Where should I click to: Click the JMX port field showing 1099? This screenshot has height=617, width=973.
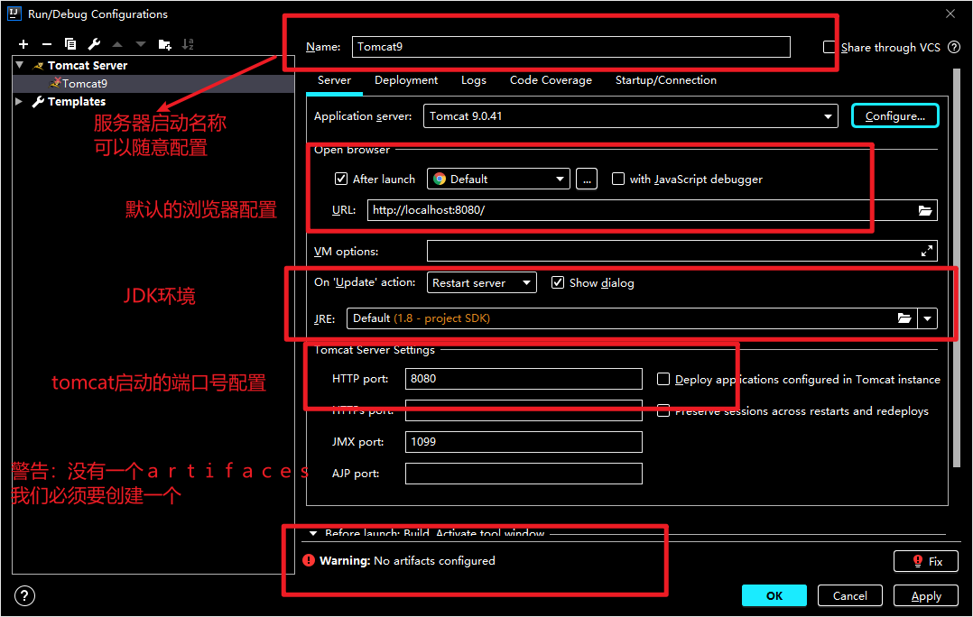[x=524, y=441]
